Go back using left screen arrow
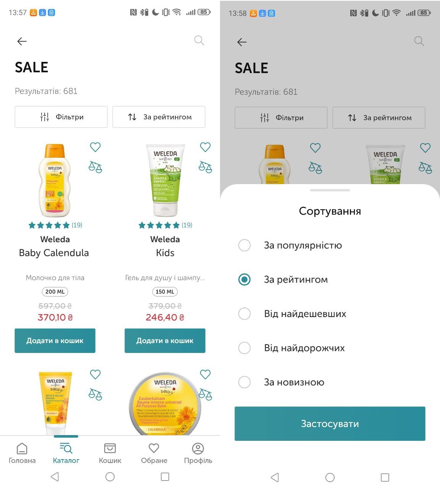Screen dimensions: 440x492 [22, 41]
